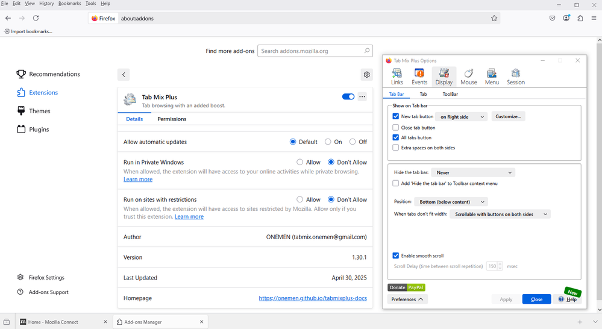Open Plugins category in sidebar
The height and width of the screenshot is (329, 602).
pos(33,130)
